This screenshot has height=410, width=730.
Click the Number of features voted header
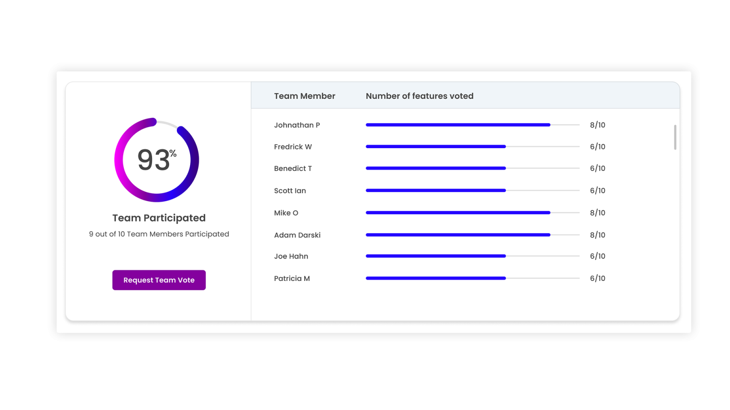tap(420, 96)
